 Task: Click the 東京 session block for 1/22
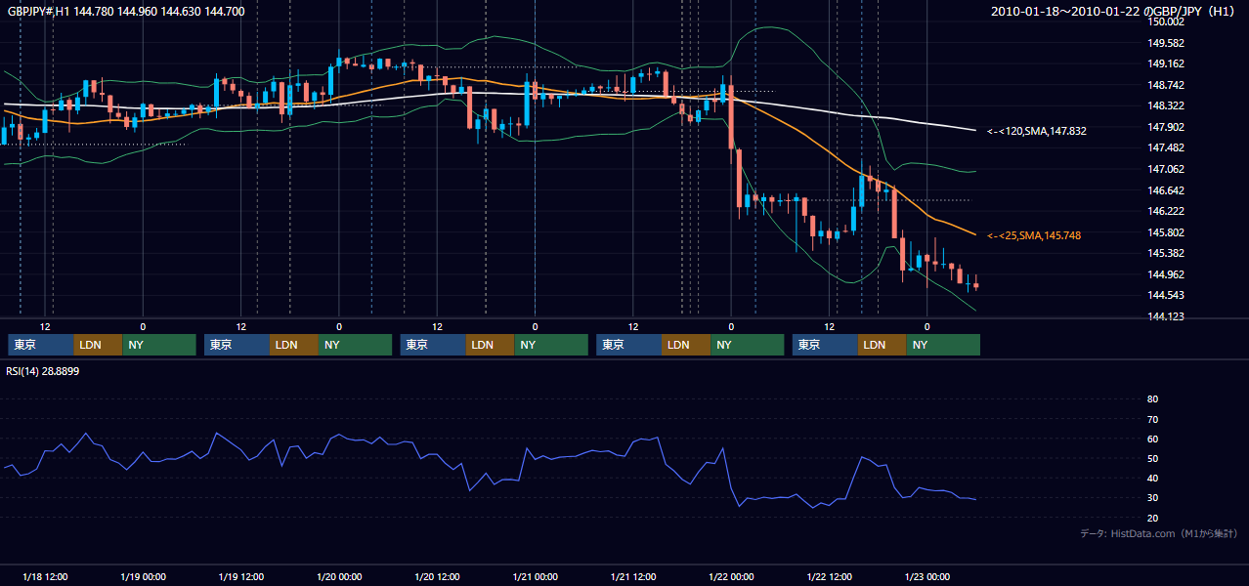826,345
